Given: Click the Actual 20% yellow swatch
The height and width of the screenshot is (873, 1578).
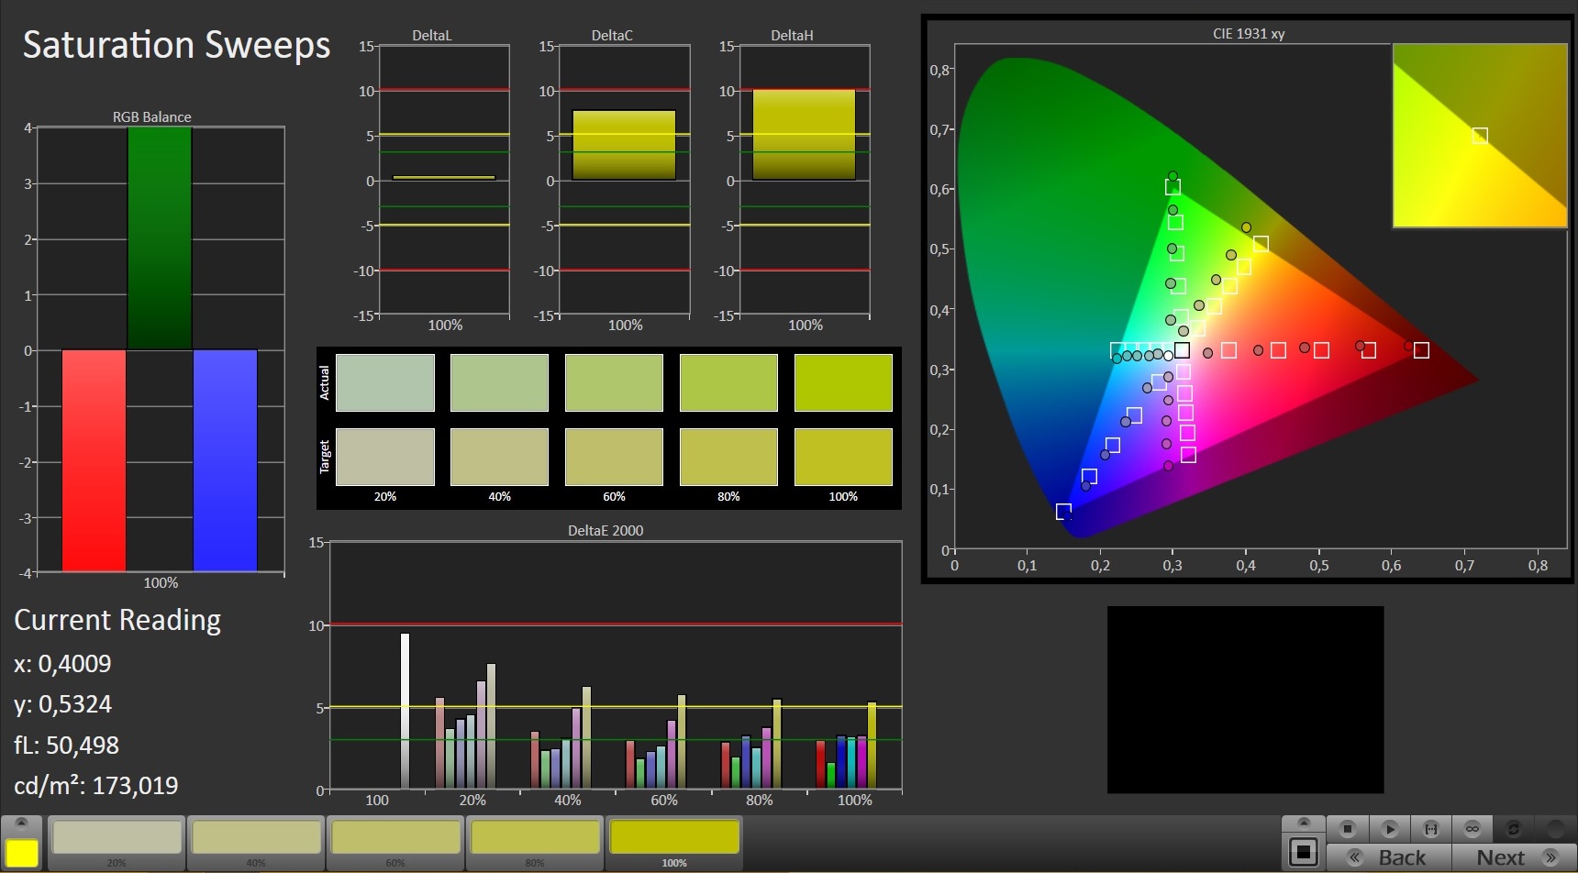Looking at the screenshot, I should click(385, 382).
